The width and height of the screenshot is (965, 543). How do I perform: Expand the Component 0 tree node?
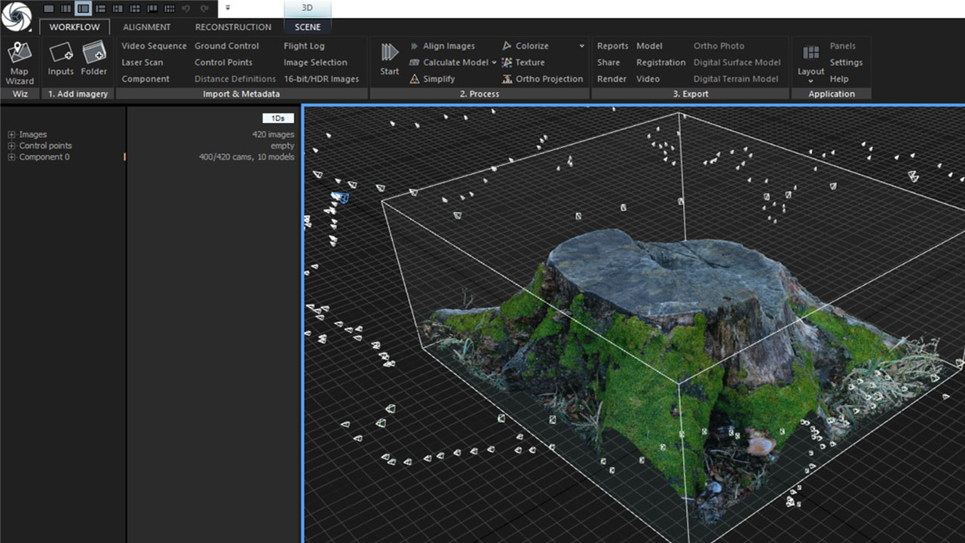[x=11, y=158]
